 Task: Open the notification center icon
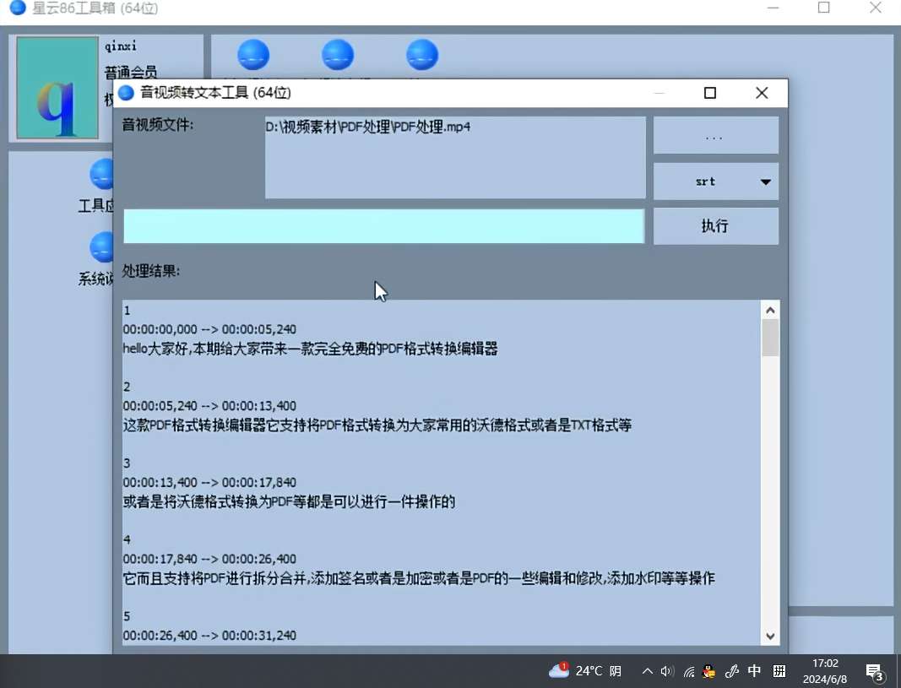click(x=875, y=672)
